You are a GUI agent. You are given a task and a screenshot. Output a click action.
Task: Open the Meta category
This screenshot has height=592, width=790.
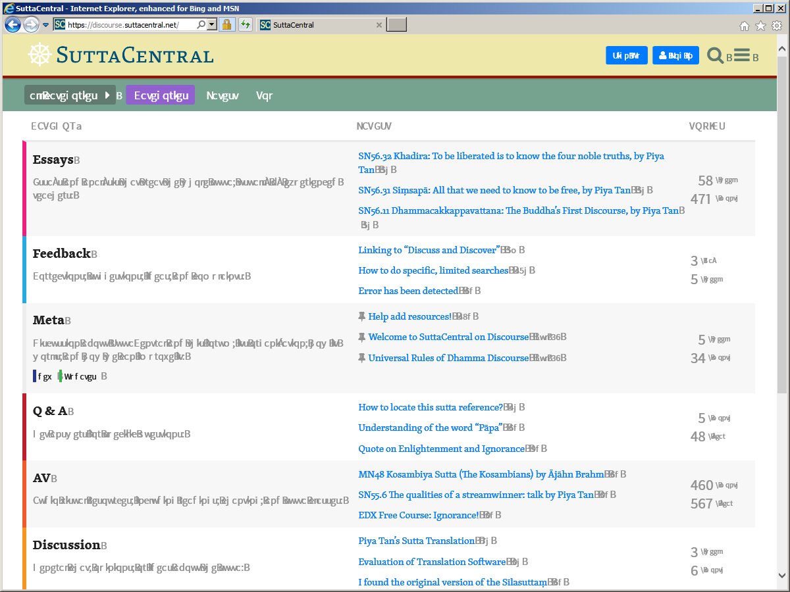click(48, 320)
